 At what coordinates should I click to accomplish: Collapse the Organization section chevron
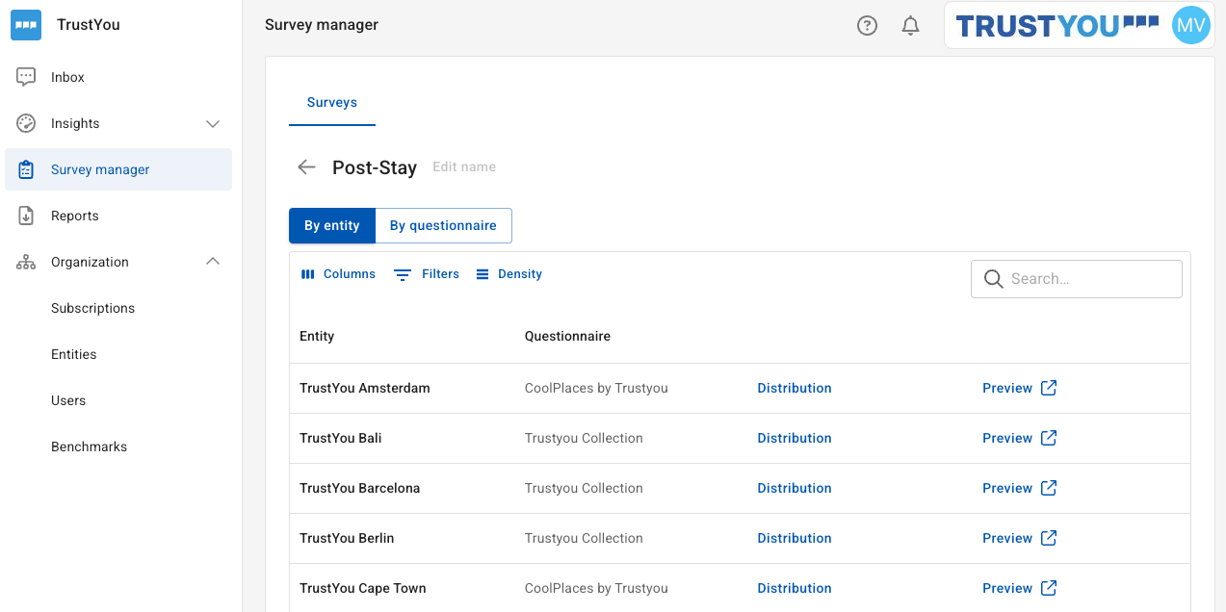coord(214,262)
